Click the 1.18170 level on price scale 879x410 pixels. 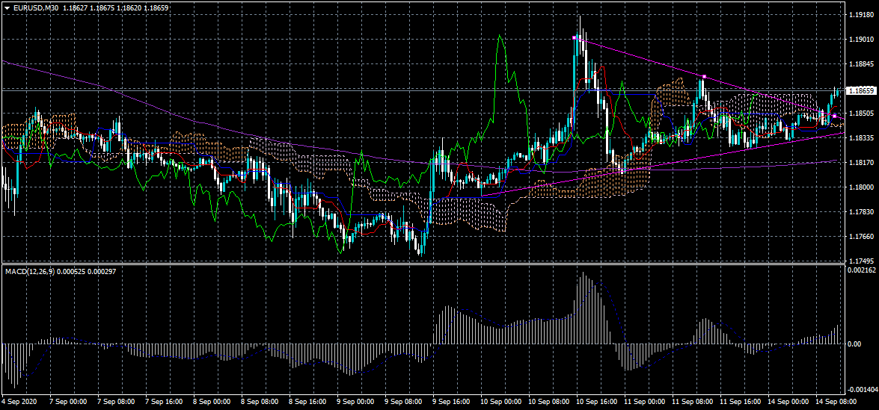tap(859, 163)
